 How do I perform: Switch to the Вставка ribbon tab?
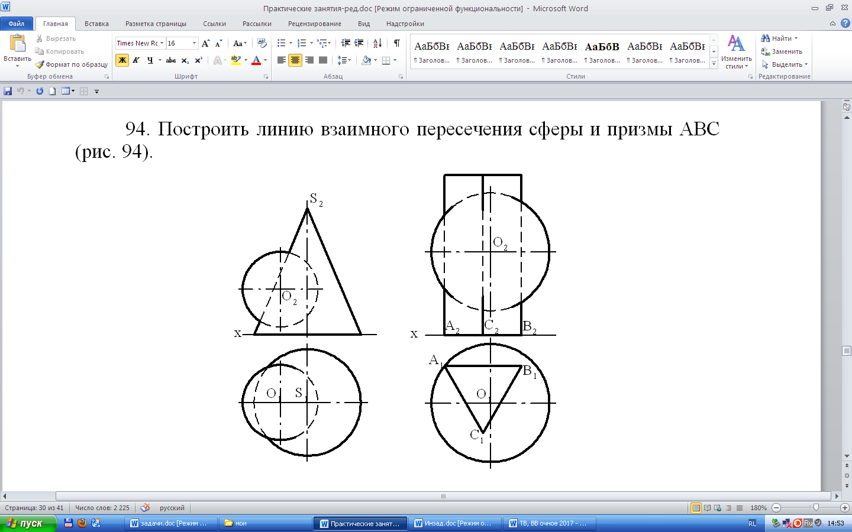(96, 24)
